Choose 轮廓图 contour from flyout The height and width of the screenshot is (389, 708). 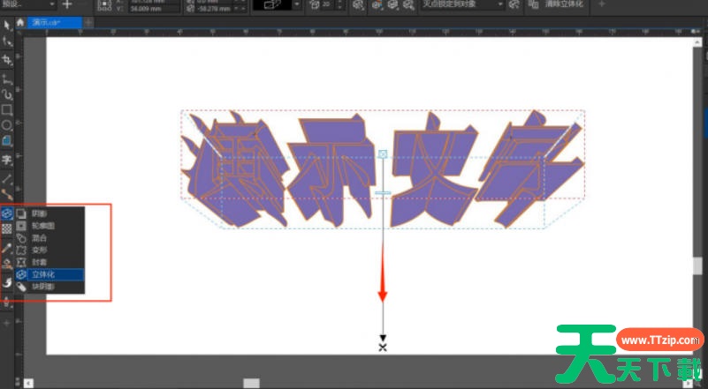click(x=49, y=226)
